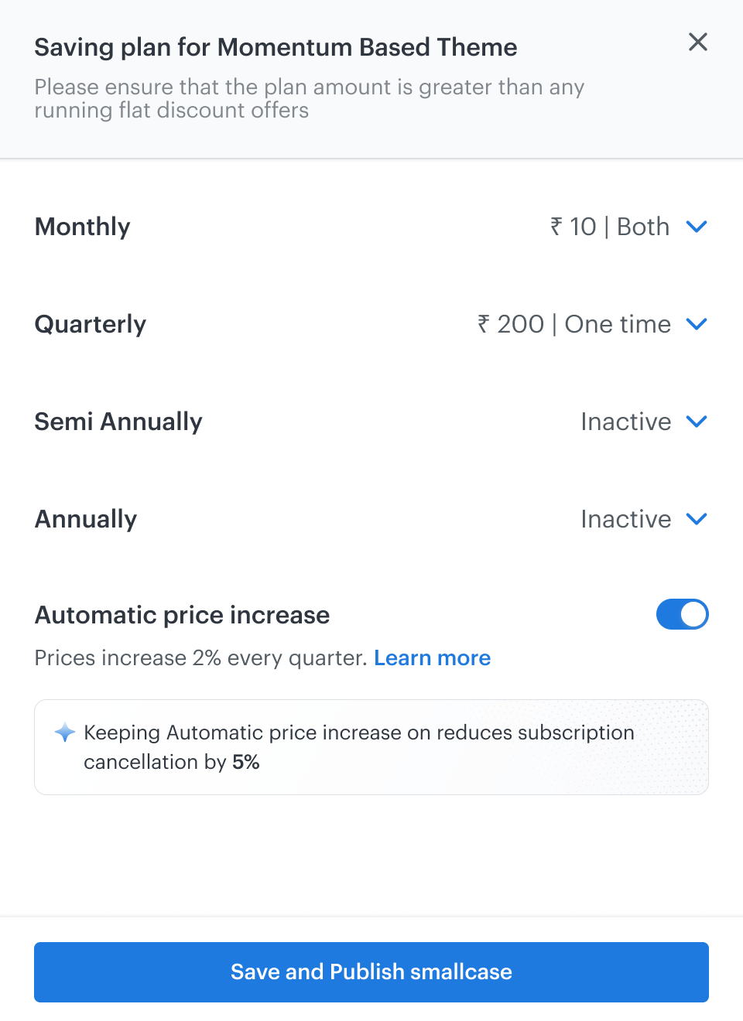
Task: Click the Semi Annually plan label
Action: point(118,422)
